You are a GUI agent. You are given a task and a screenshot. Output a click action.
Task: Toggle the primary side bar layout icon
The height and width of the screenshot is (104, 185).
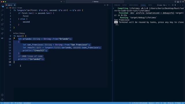(175, 2)
